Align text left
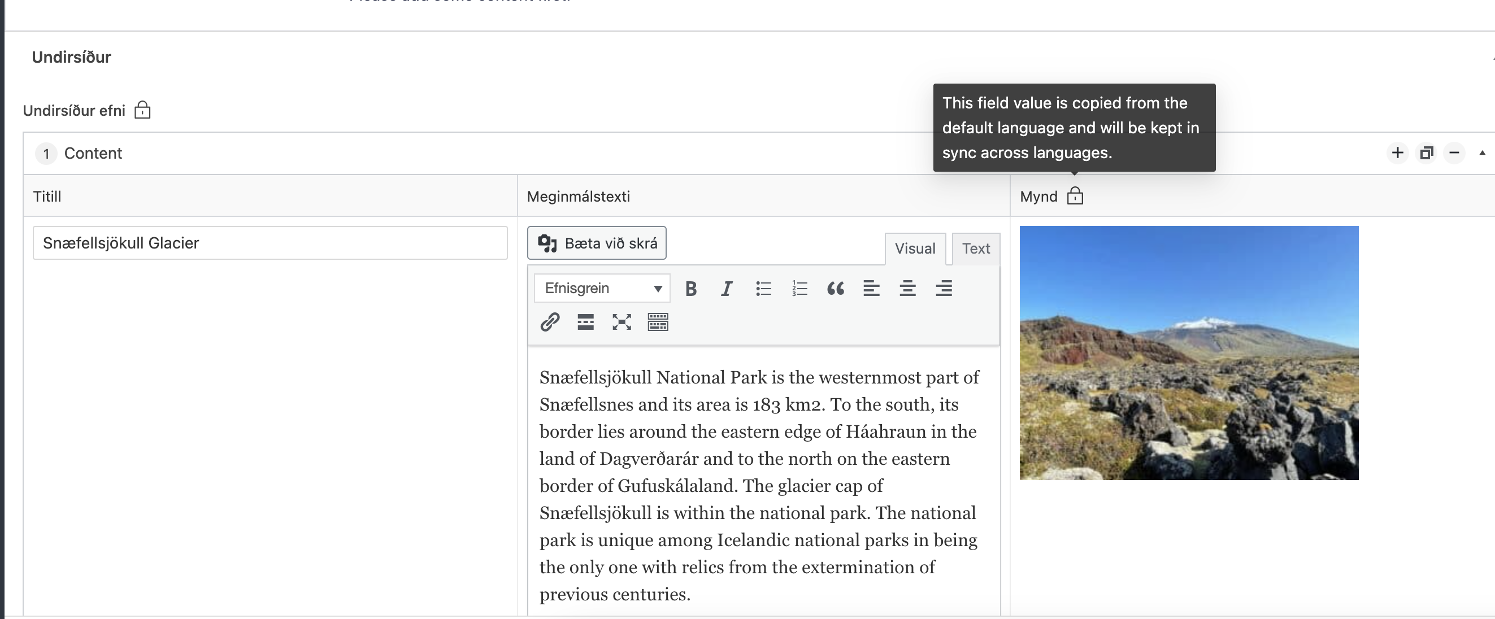 871,289
